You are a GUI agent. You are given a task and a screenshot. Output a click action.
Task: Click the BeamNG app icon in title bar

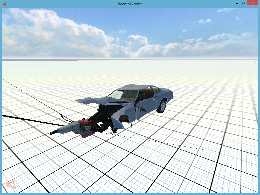coord(5,4)
